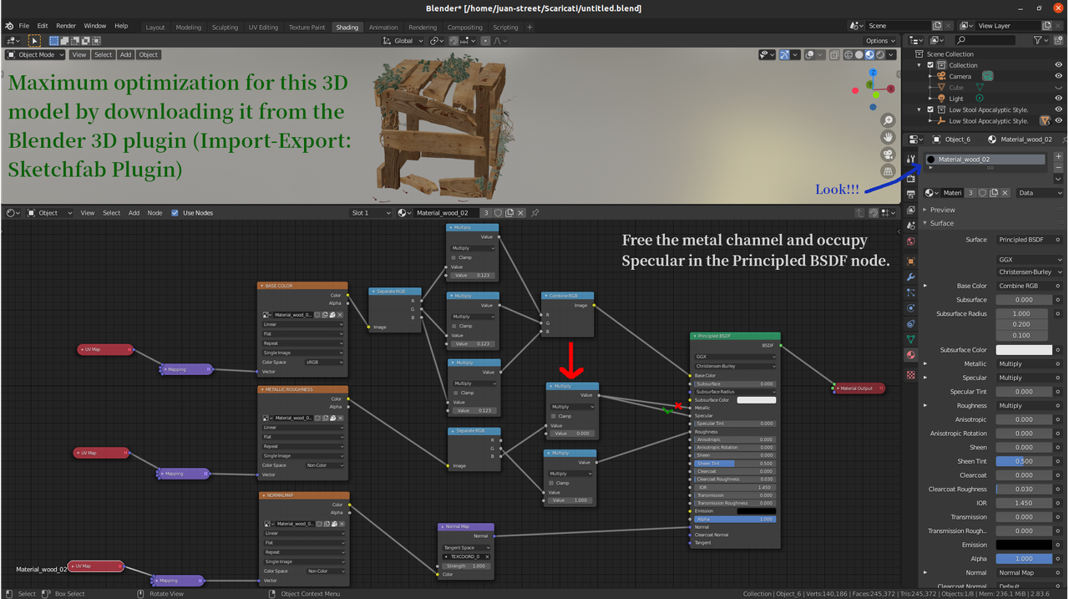The image size is (1069, 599).
Task: Switch to Compositing workspace tab
Action: [464, 27]
